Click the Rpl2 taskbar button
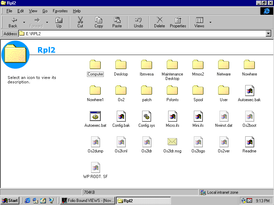Screen dimensions: 274x205 pyautogui.click(x=143, y=201)
